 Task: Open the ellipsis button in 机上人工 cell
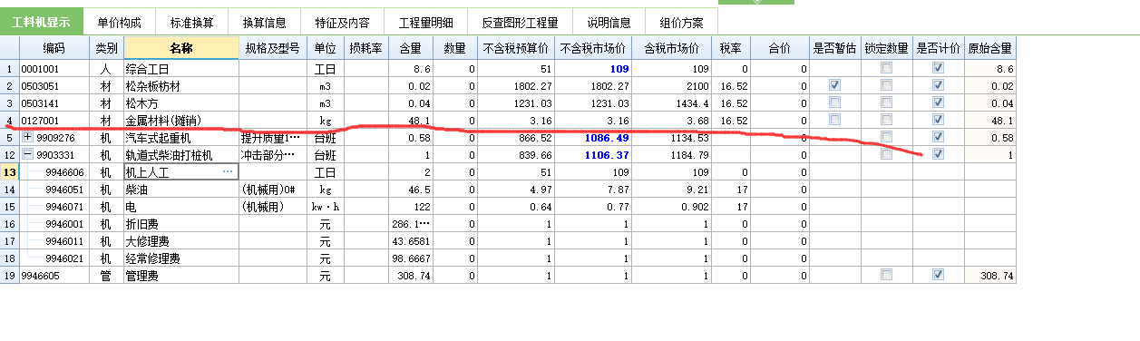pyautogui.click(x=228, y=172)
